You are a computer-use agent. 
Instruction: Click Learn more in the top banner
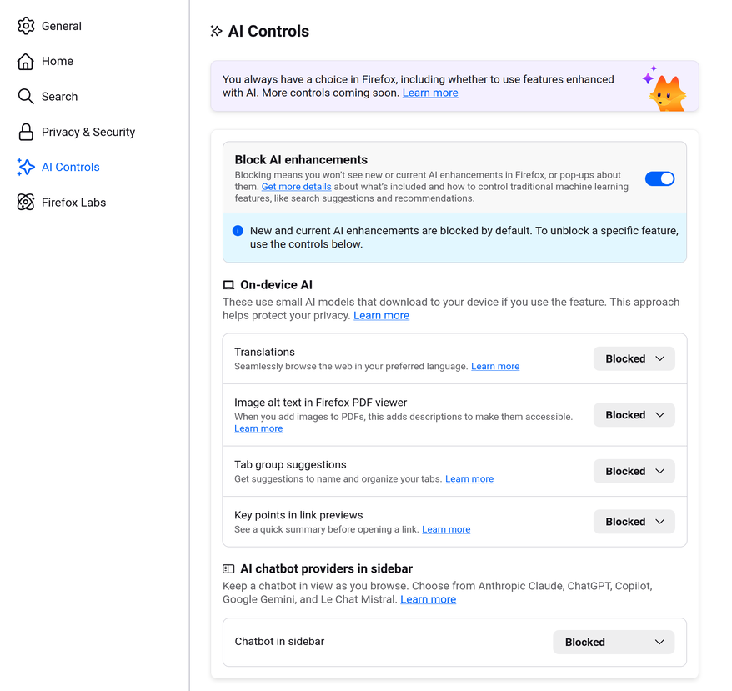coord(430,93)
